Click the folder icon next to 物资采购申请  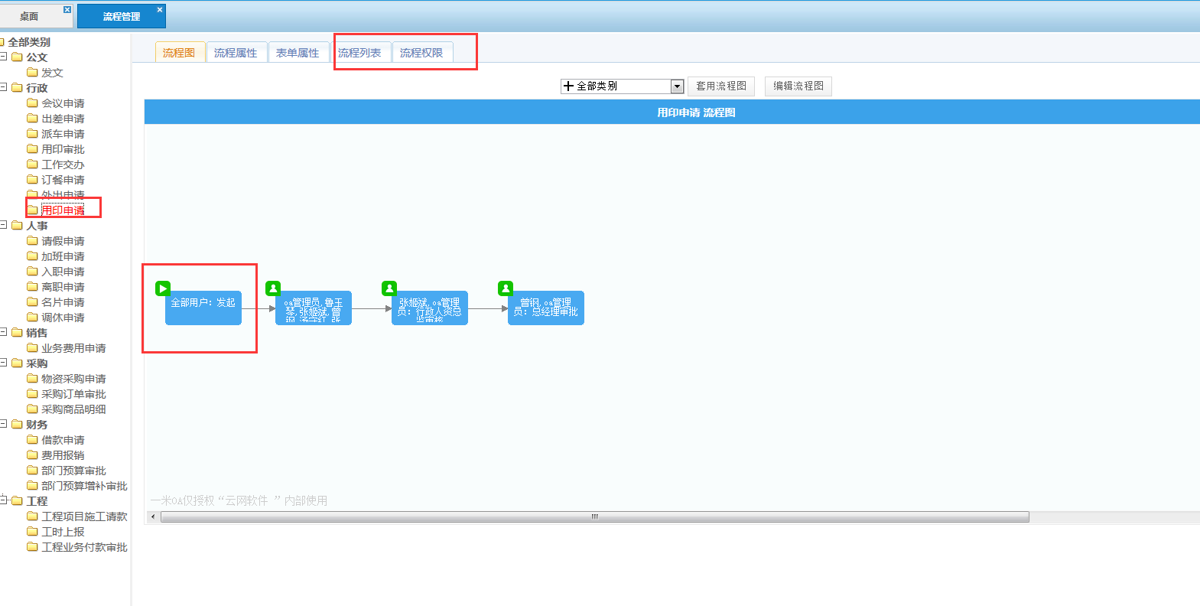[x=32, y=378]
